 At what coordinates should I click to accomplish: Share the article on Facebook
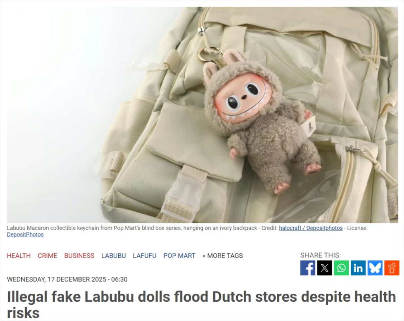[x=307, y=268]
